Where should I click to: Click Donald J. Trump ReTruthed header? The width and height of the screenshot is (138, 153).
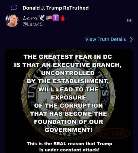tap(56, 8)
